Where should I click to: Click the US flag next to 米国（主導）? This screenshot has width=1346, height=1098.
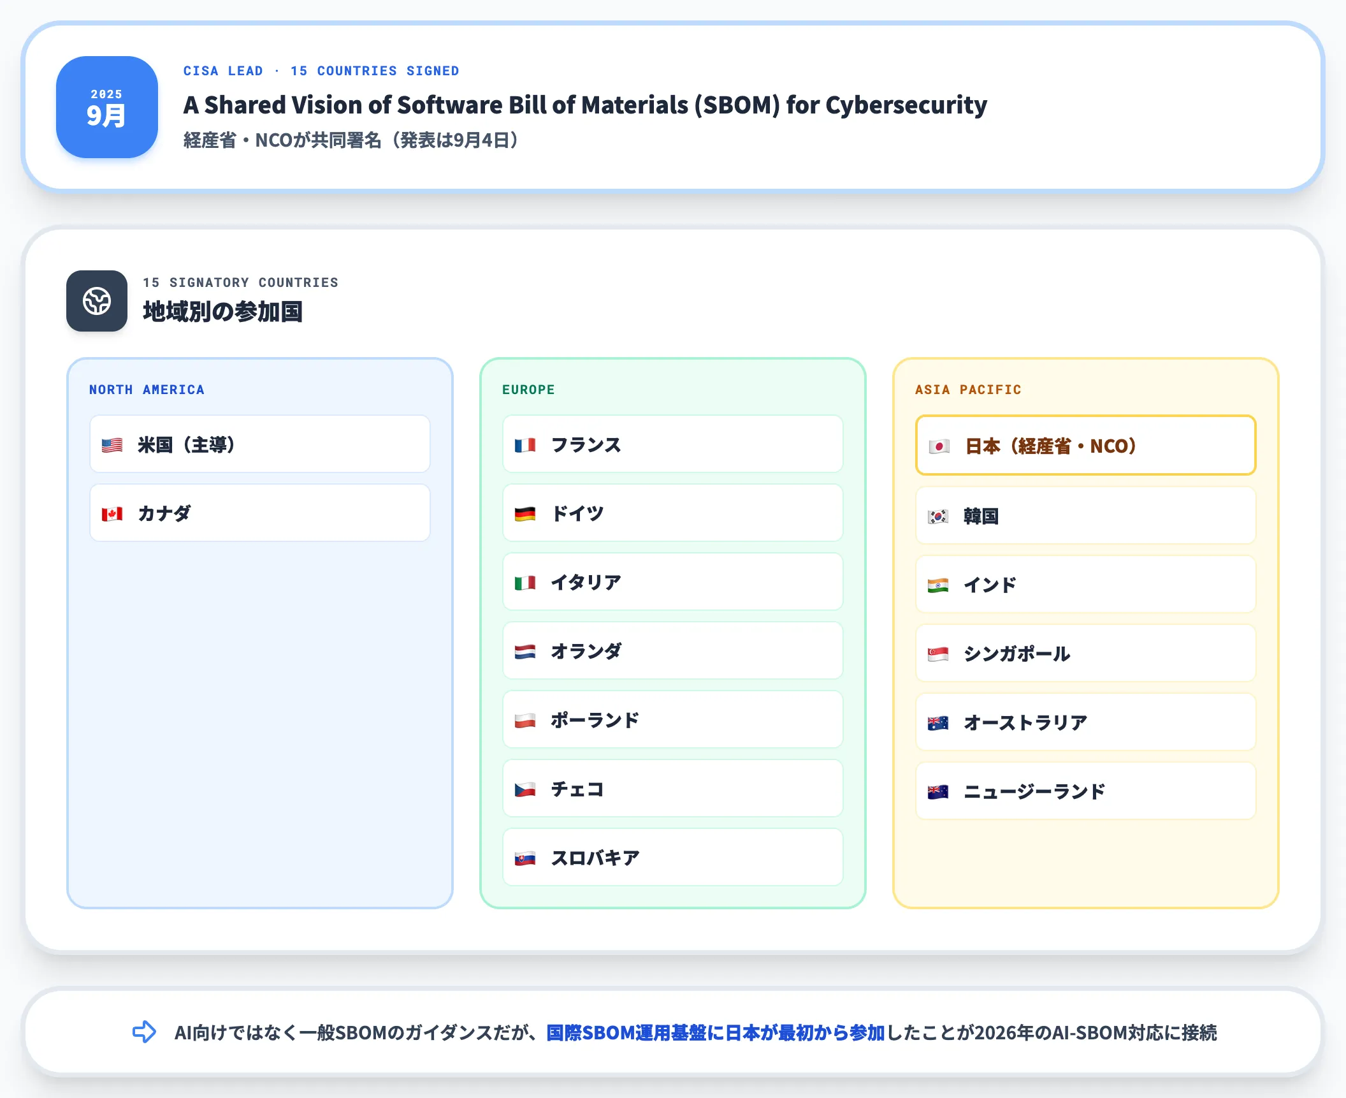[x=112, y=445]
